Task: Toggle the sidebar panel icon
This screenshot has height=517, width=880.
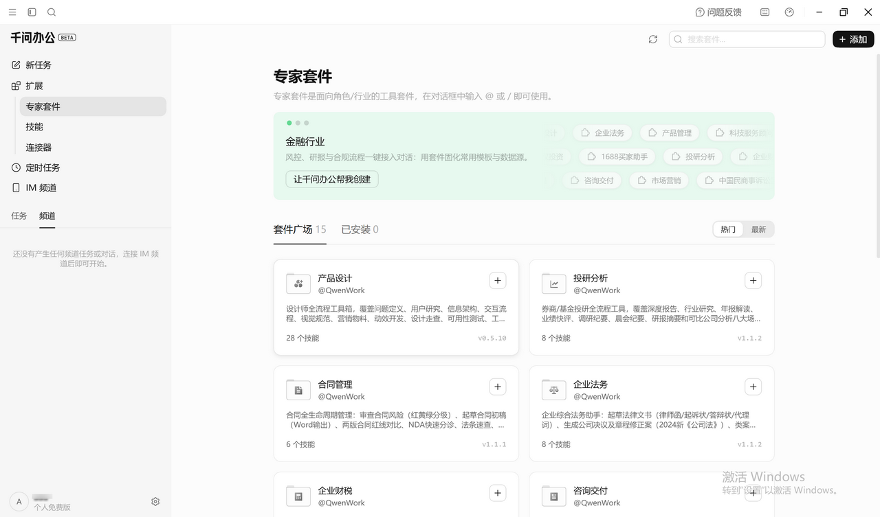Action: pos(32,12)
